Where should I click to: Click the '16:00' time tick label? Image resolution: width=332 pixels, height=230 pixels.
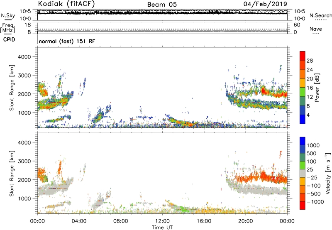[x=204, y=221]
